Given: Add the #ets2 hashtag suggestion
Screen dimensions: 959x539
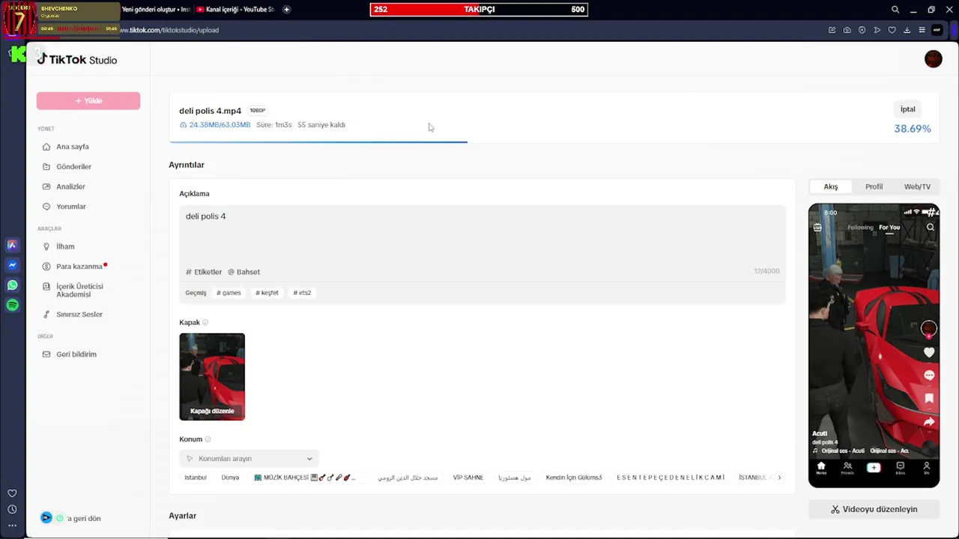Looking at the screenshot, I should pyautogui.click(x=302, y=293).
